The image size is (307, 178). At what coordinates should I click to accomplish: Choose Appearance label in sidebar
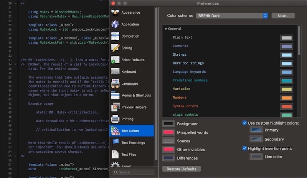[130, 12]
